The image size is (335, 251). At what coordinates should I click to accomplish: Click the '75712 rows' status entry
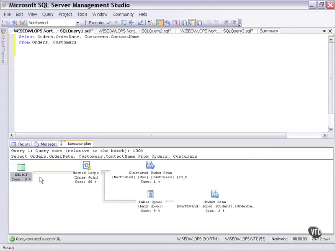coord(321,239)
